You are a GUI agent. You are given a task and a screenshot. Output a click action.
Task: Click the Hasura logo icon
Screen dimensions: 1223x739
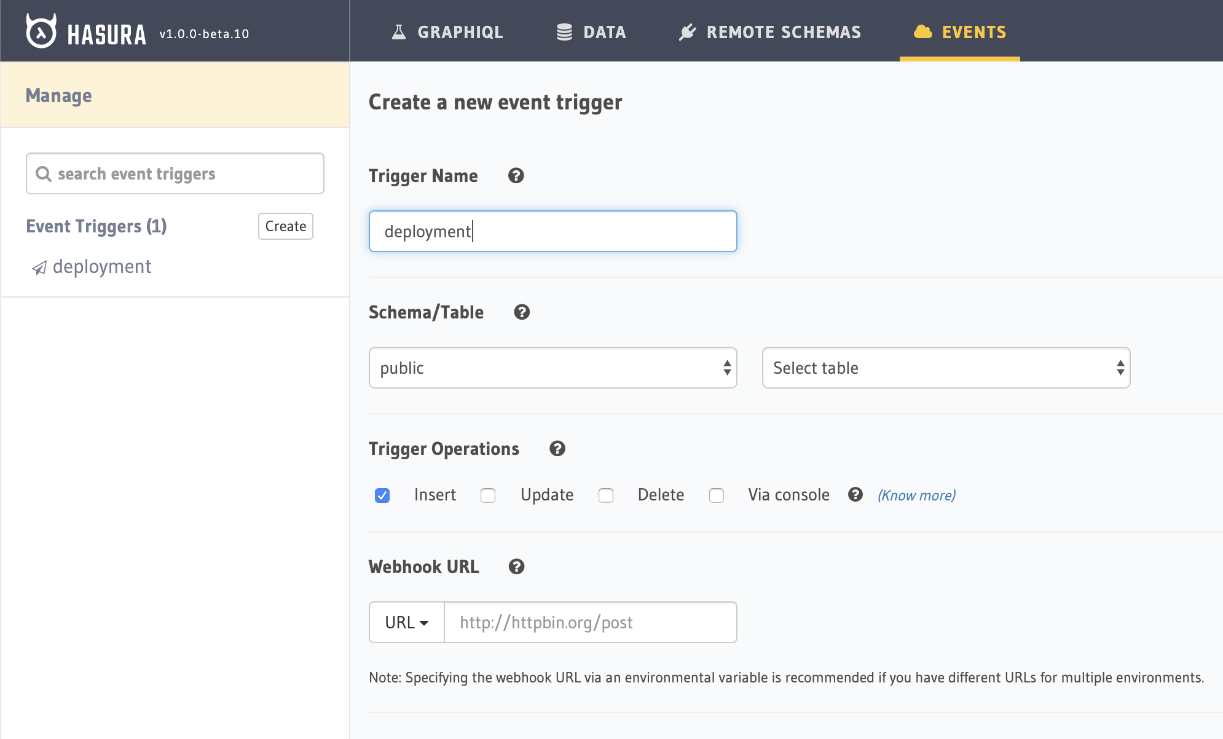[x=41, y=31]
